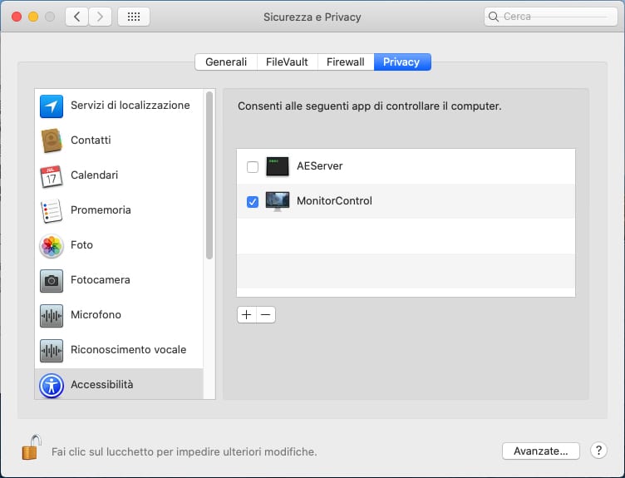Viewport: 625px width, 478px height.
Task: Click the Servizi di localizzazione arrow icon
Action: pyautogui.click(x=52, y=106)
